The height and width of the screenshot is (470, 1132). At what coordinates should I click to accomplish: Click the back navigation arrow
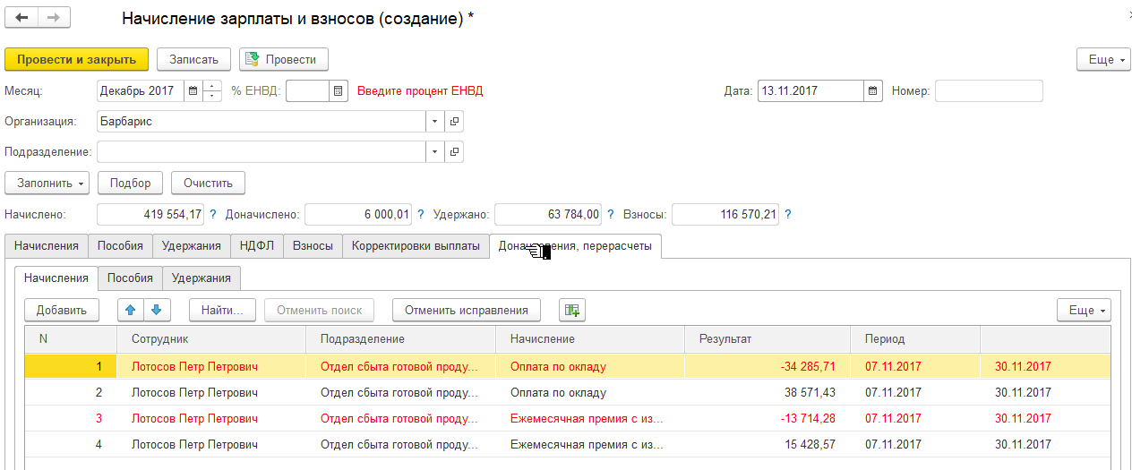point(22,18)
